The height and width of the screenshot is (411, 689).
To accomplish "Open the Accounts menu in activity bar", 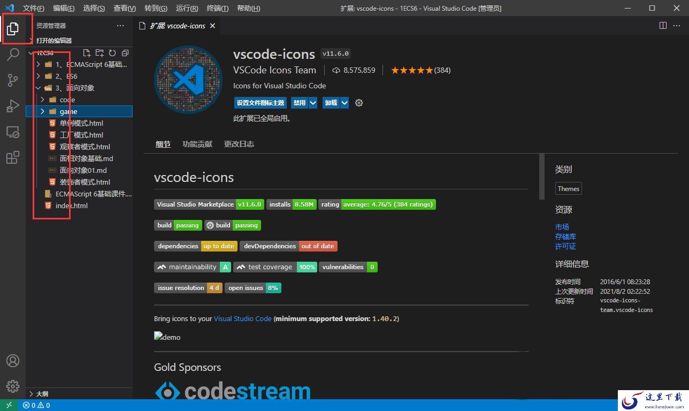I will (x=13, y=361).
